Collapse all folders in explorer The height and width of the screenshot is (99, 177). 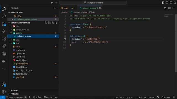pyautogui.click(x=57, y=23)
